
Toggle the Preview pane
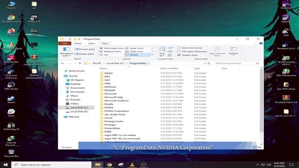pyautogui.click(x=85, y=49)
